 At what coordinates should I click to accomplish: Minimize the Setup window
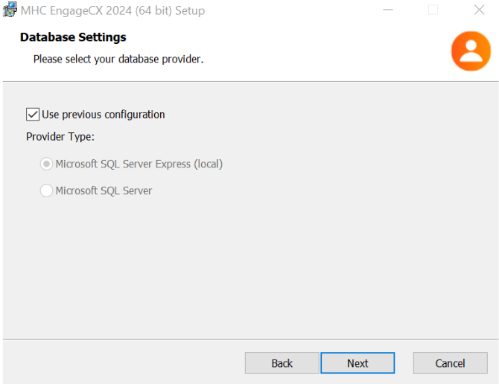(388, 10)
